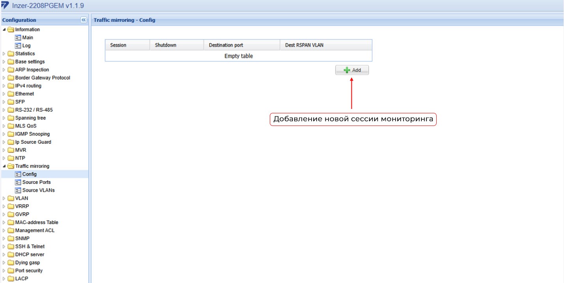Open the DHCP server section
This screenshot has height=283, width=564.
coord(30,255)
